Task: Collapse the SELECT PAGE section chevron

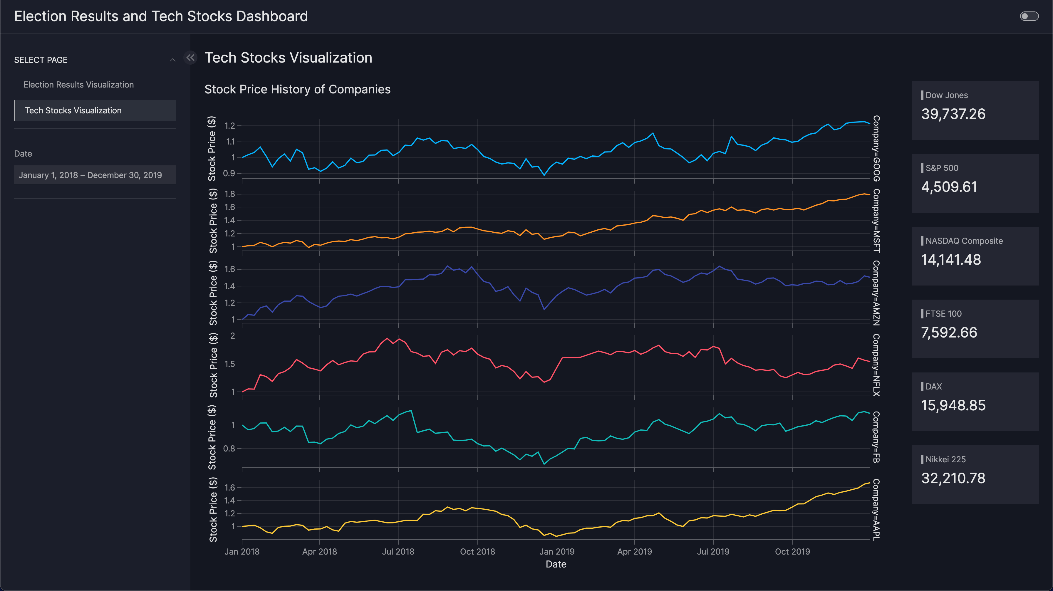Action: coord(172,60)
